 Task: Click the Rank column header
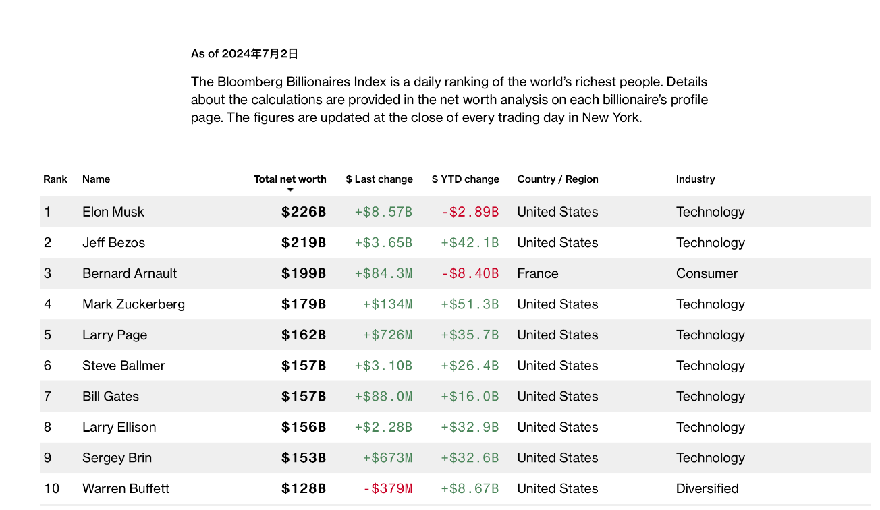pyautogui.click(x=55, y=179)
